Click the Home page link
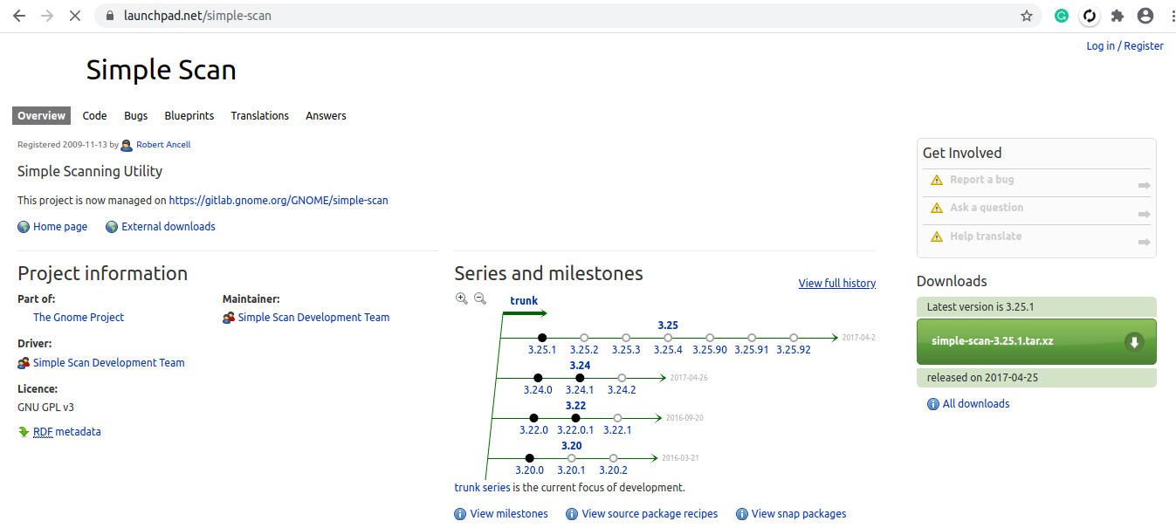 (60, 227)
